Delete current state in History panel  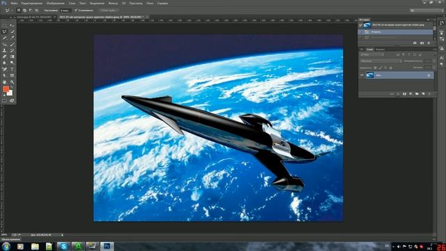pos(429,43)
